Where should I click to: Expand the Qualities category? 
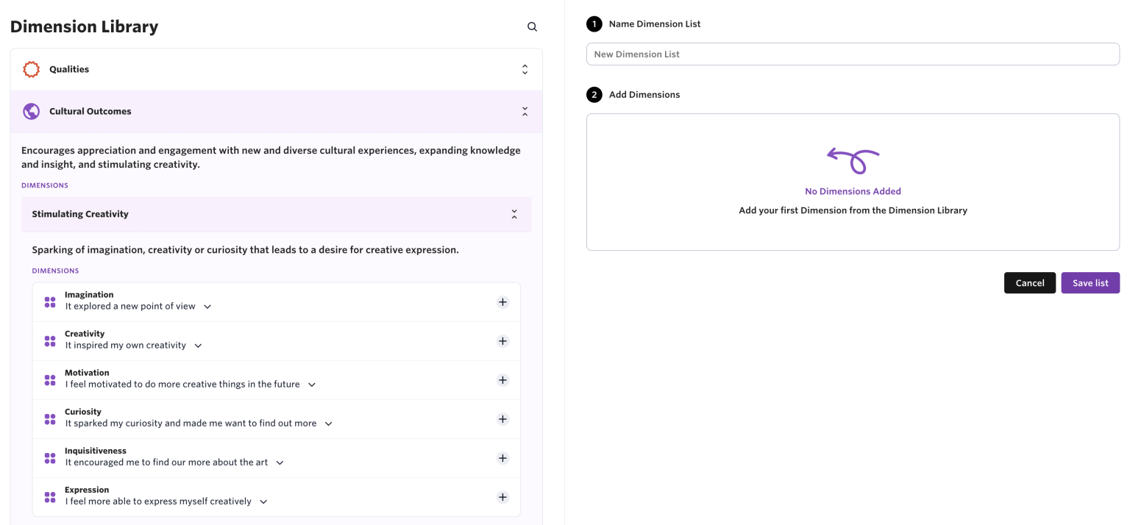(525, 68)
